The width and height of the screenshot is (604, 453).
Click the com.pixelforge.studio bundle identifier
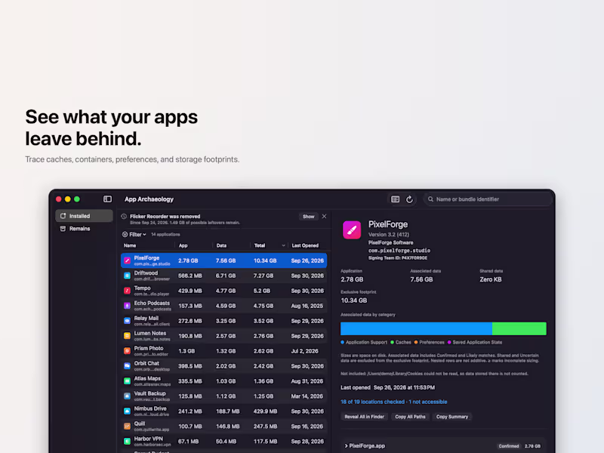(399, 251)
